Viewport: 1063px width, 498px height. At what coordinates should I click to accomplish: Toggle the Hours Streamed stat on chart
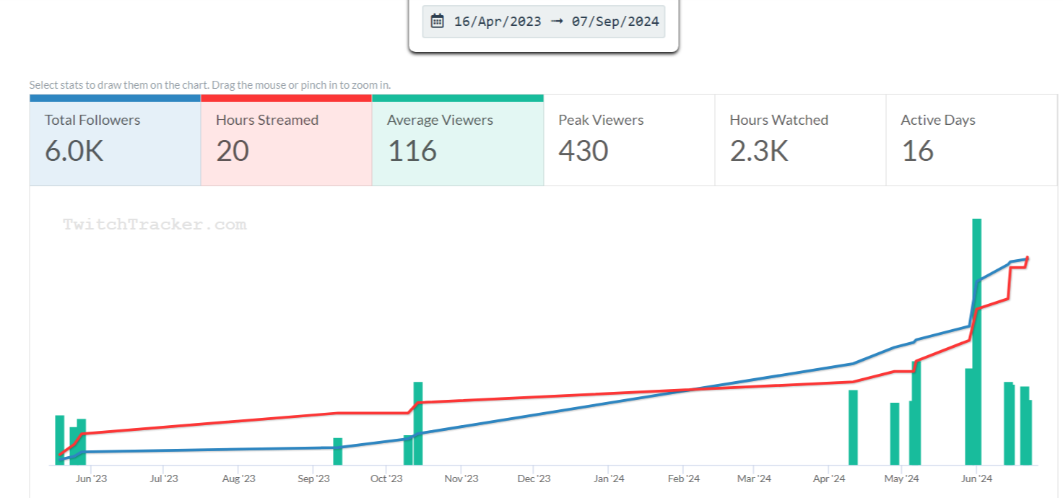[286, 140]
